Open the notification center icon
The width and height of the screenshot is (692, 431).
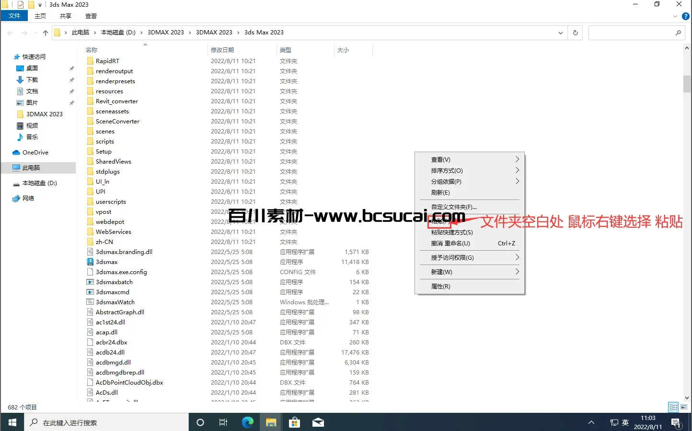tap(676, 423)
